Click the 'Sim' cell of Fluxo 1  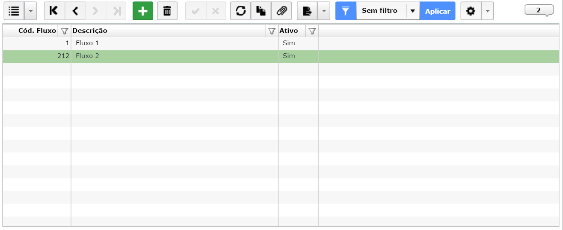pyautogui.click(x=299, y=43)
